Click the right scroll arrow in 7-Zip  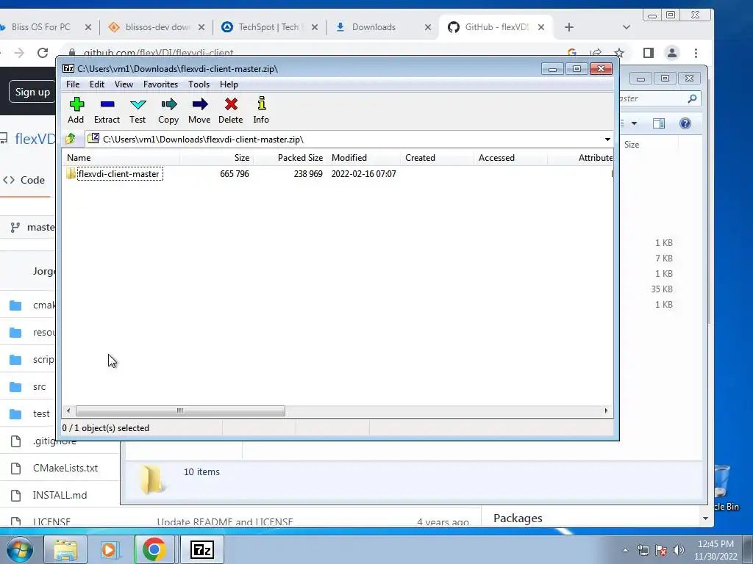(606, 411)
